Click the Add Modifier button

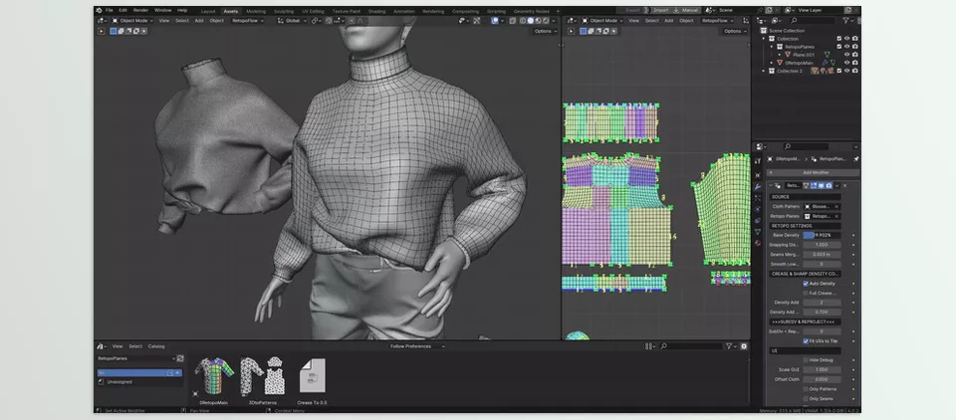pyautogui.click(x=812, y=172)
